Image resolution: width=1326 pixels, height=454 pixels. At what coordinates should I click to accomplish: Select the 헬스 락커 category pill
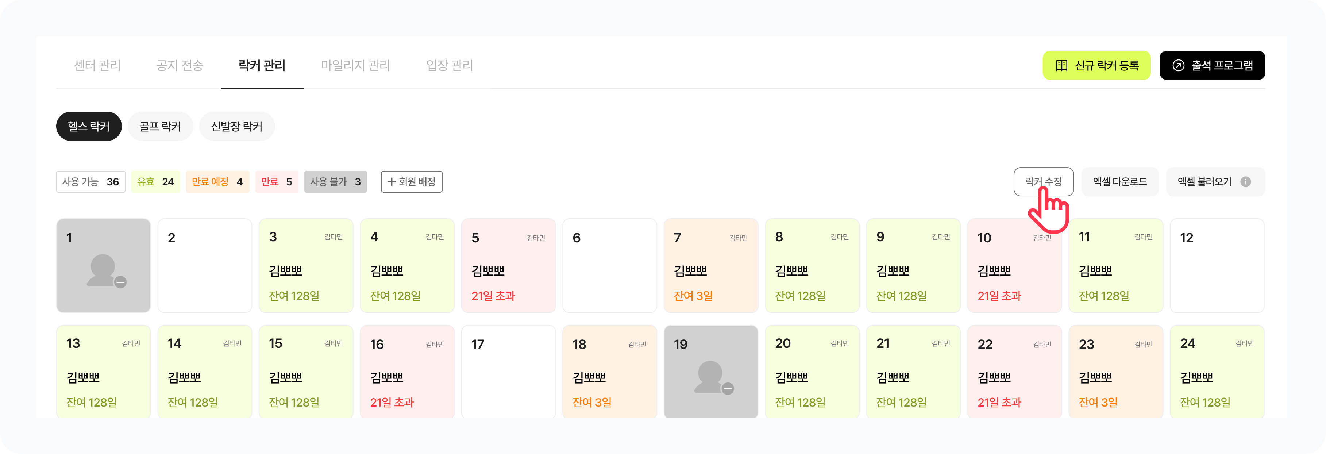tap(89, 126)
